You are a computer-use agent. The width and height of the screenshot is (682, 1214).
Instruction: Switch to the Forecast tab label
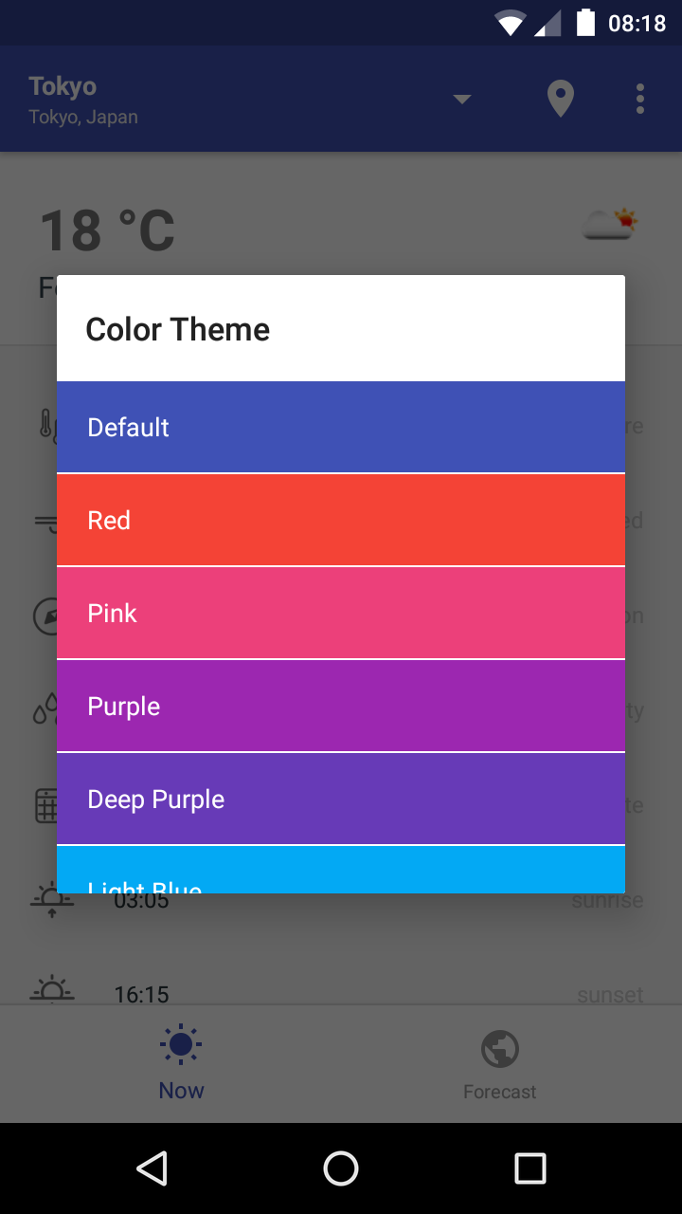(500, 1092)
